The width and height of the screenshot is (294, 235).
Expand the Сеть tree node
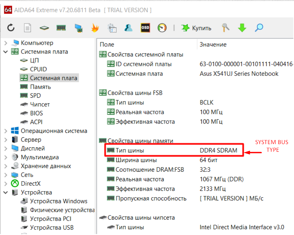6,175
